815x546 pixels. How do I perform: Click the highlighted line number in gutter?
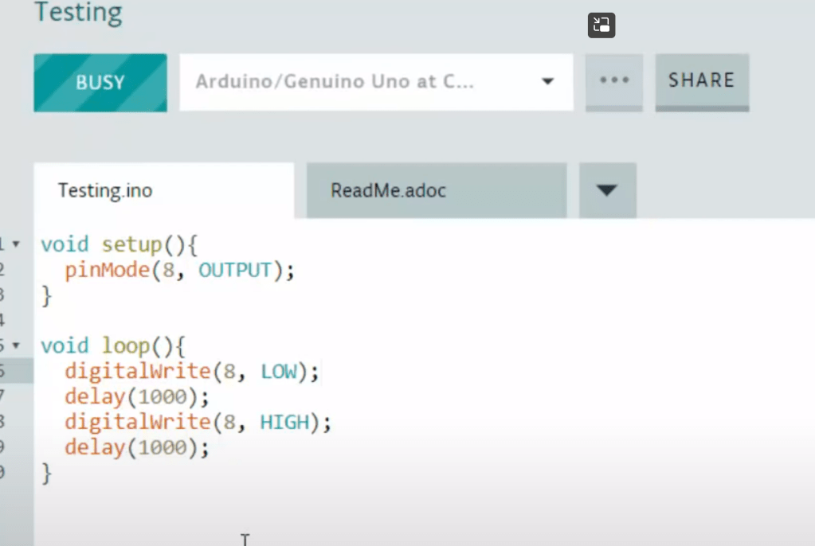(3, 371)
